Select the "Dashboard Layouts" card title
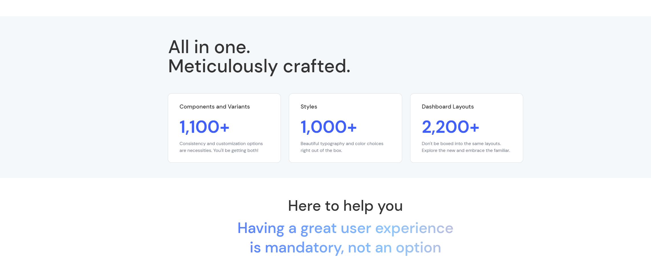This screenshot has height=269, width=651. click(448, 107)
